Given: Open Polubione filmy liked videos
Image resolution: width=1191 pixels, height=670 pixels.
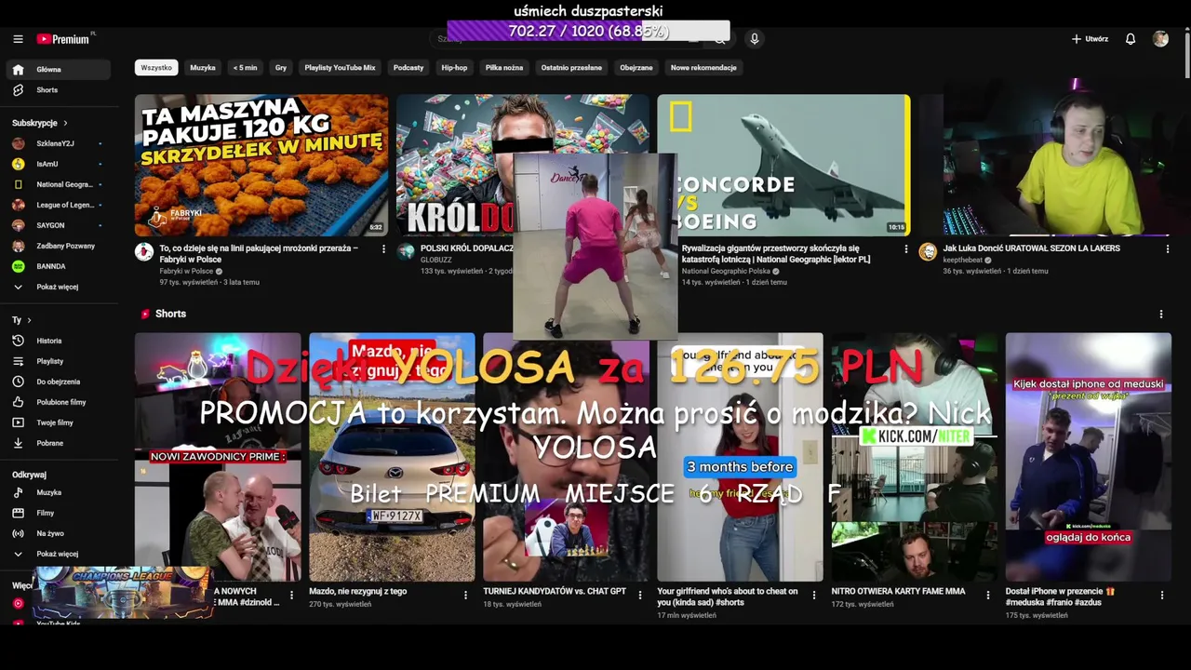Looking at the screenshot, I should 59,402.
